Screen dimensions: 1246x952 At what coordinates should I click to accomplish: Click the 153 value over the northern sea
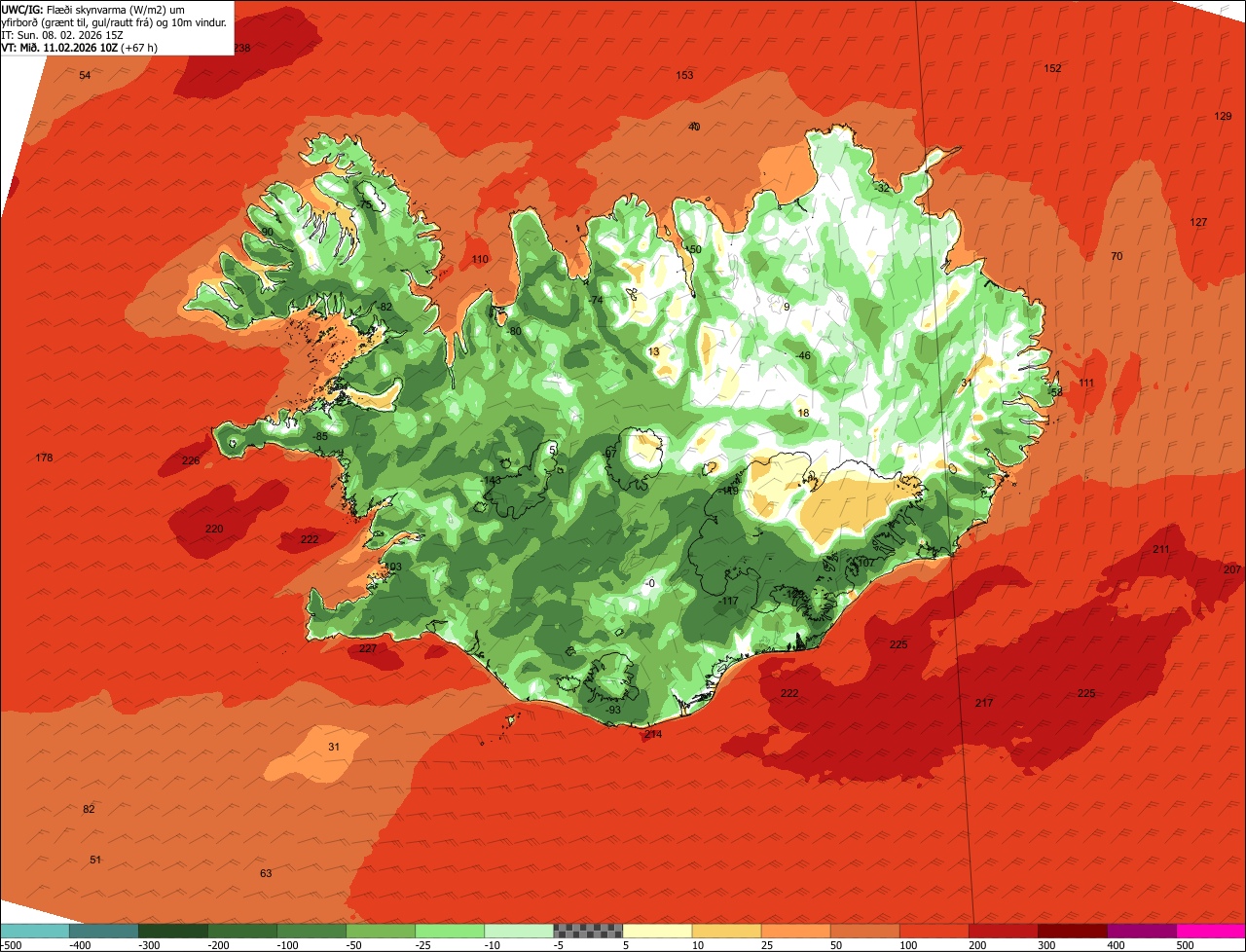point(685,75)
